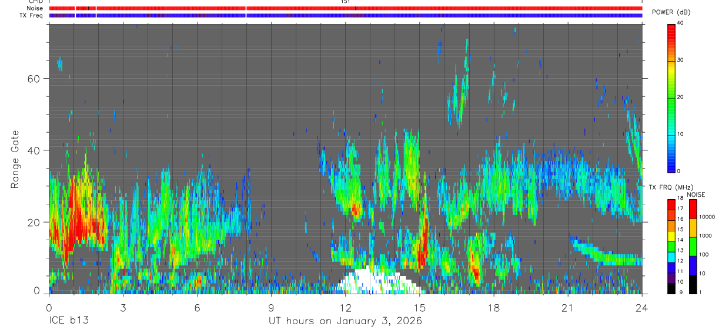Click the x-axis tick label '6'
The height and width of the screenshot is (333, 722).
coord(198,307)
